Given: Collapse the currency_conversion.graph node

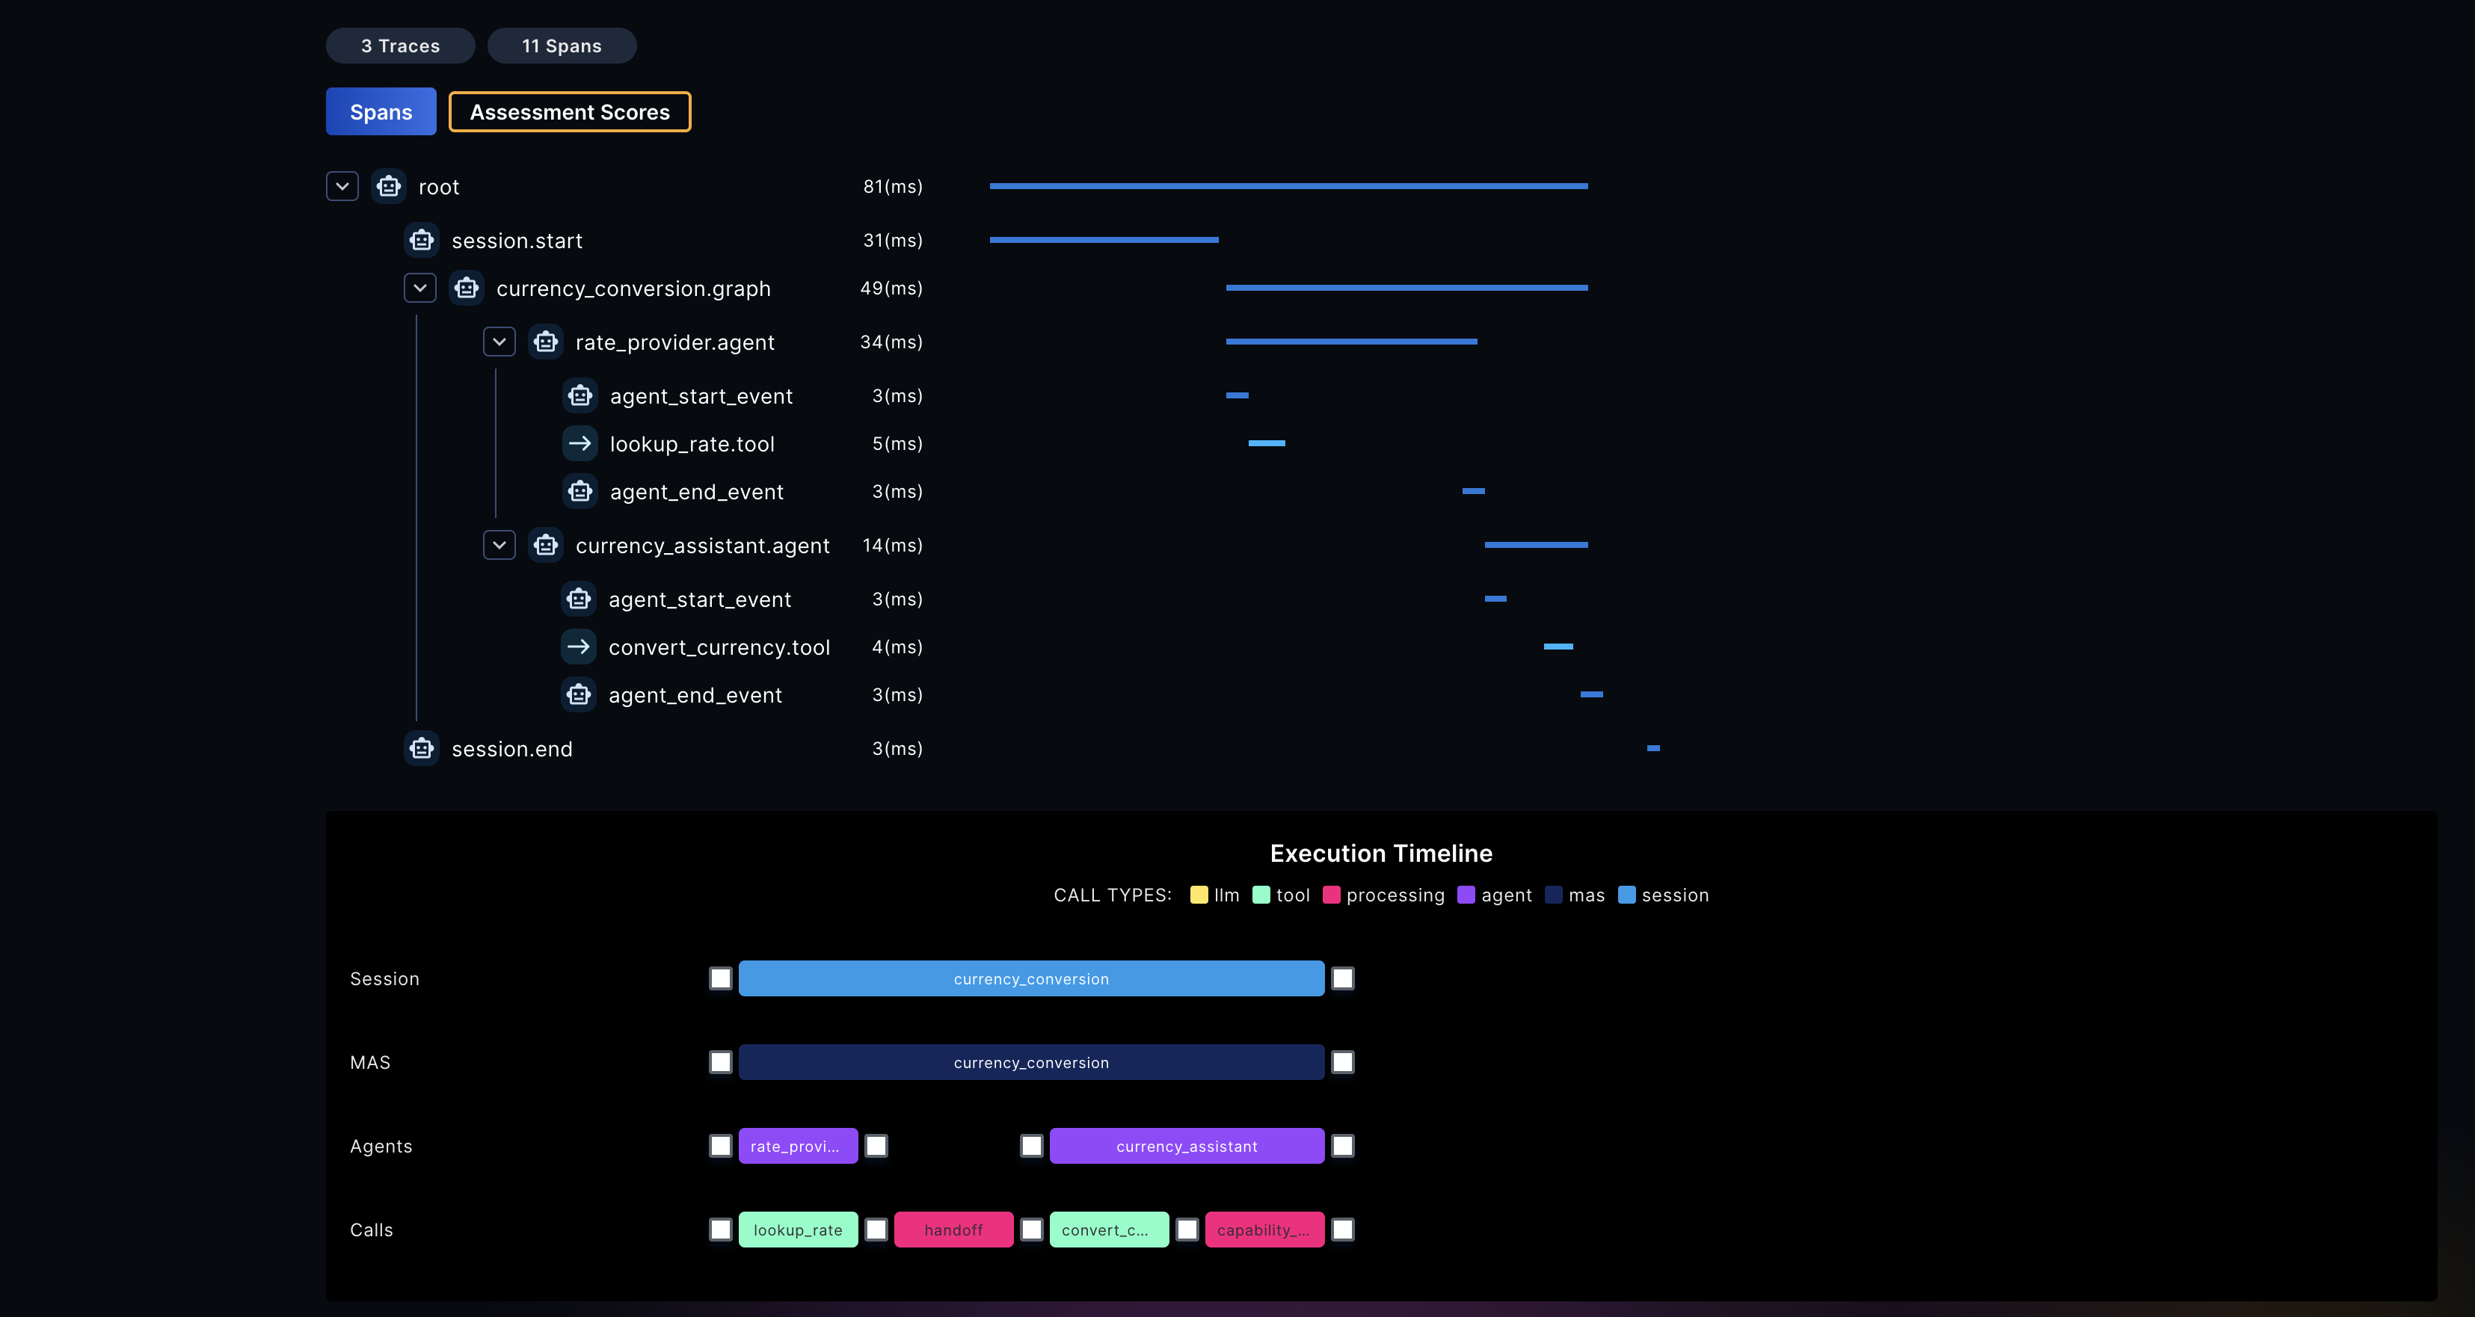Looking at the screenshot, I should click(420, 289).
